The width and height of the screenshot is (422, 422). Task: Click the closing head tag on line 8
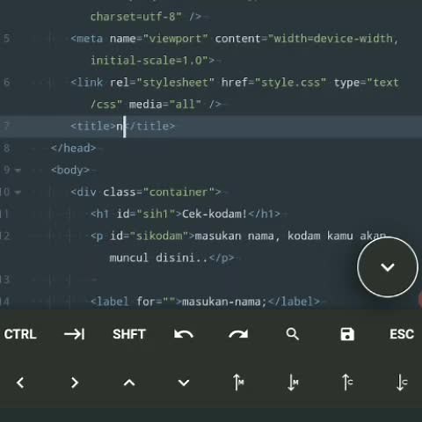coord(73,149)
